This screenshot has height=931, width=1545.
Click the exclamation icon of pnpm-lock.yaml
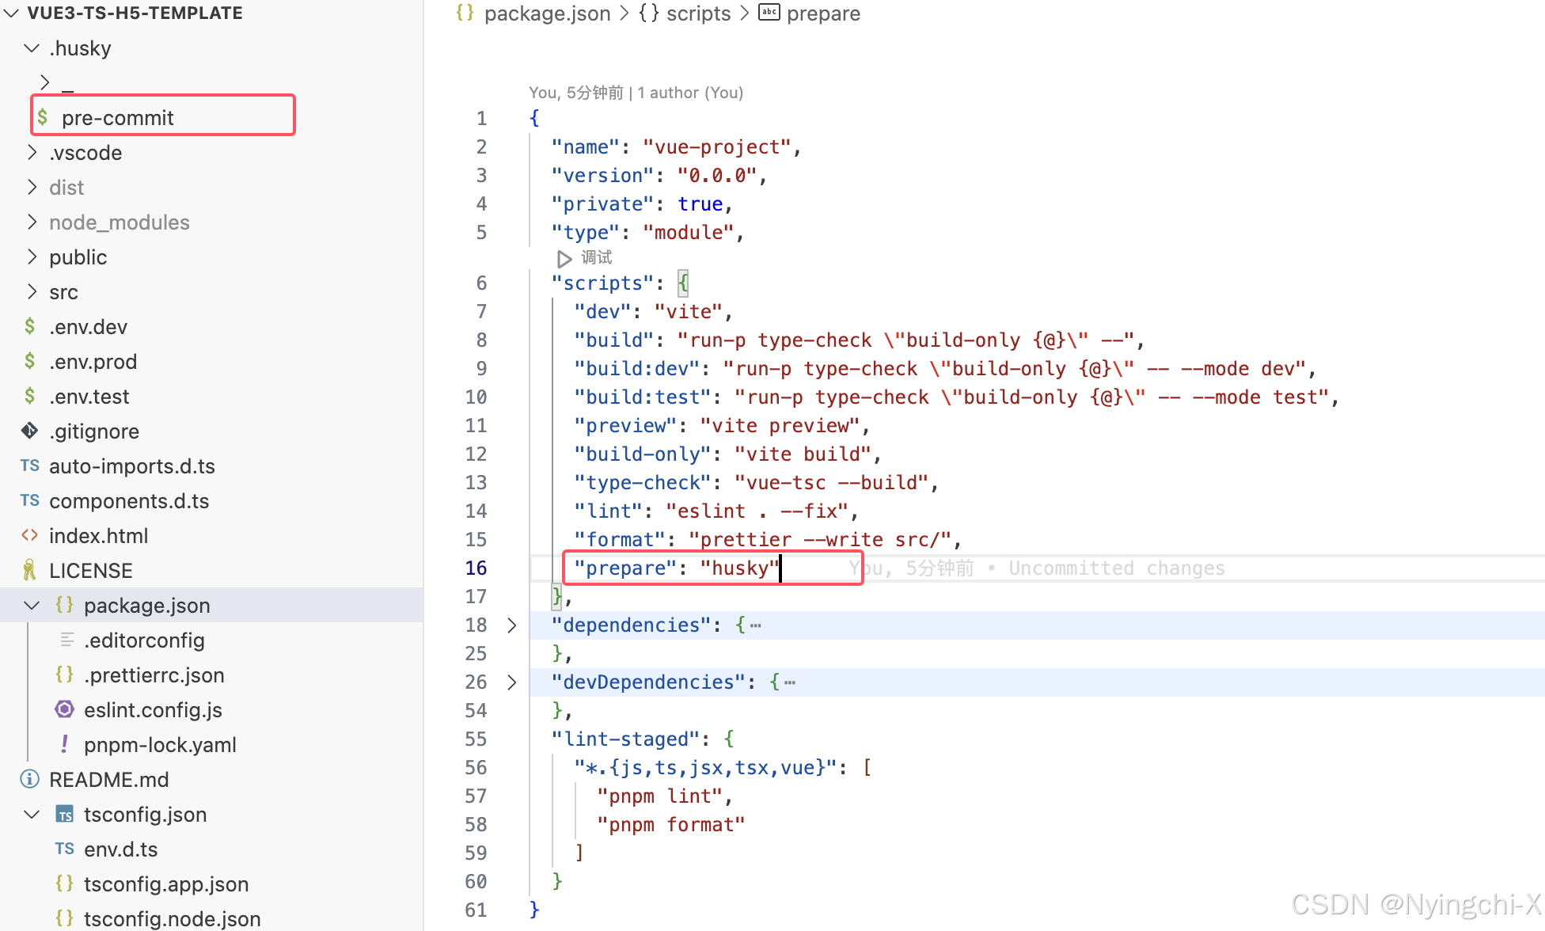pyautogui.click(x=65, y=744)
